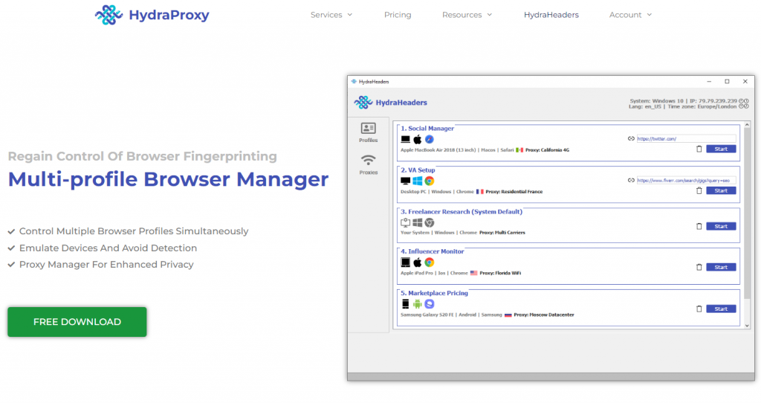Viewport: 761px width, 403px height.
Task: Start the VA Setup profile
Action: pos(721,191)
